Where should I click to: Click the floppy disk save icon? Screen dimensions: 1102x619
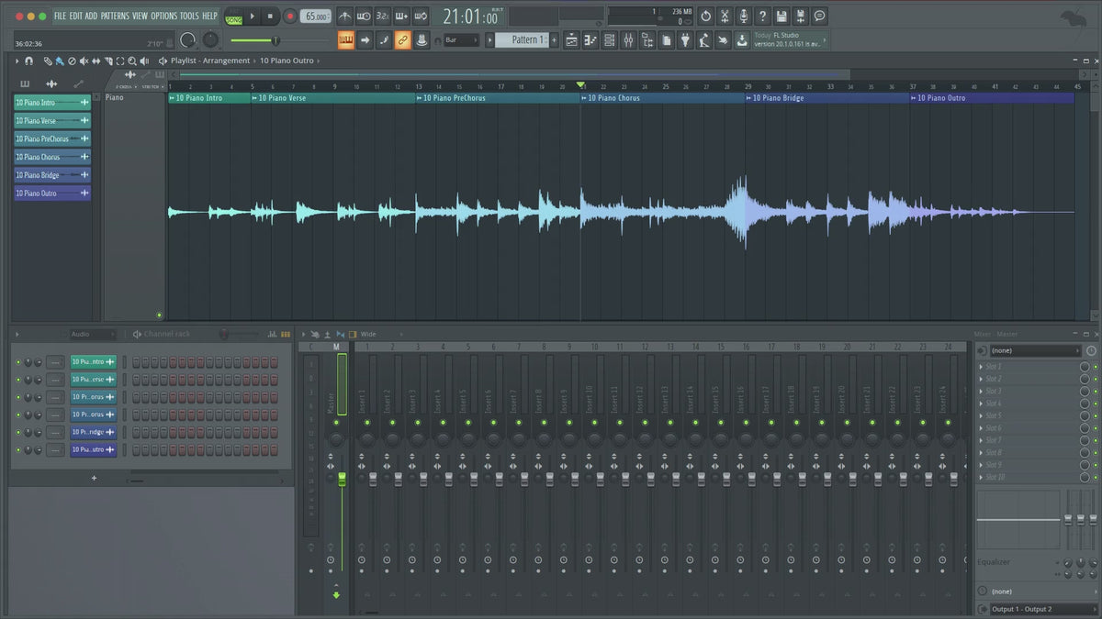pyautogui.click(x=781, y=17)
